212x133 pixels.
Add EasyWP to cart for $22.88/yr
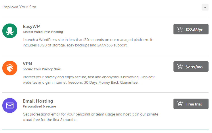click(x=191, y=29)
